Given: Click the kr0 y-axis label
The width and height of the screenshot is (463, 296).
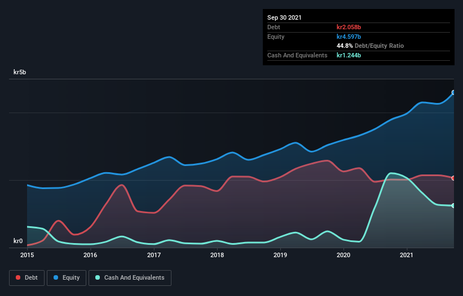Looking at the screenshot, I should point(18,241).
